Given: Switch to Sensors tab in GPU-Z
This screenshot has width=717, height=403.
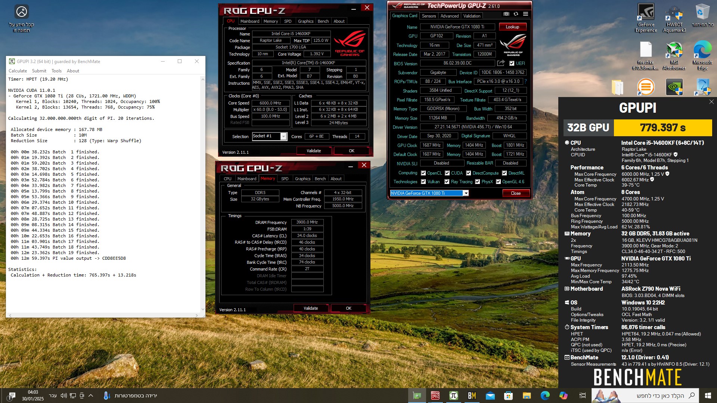Looking at the screenshot, I should (x=429, y=16).
